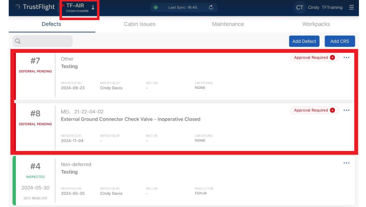Screen dimensions: 366x207
Task: Click the Add CRS button
Action: pyautogui.click(x=340, y=41)
